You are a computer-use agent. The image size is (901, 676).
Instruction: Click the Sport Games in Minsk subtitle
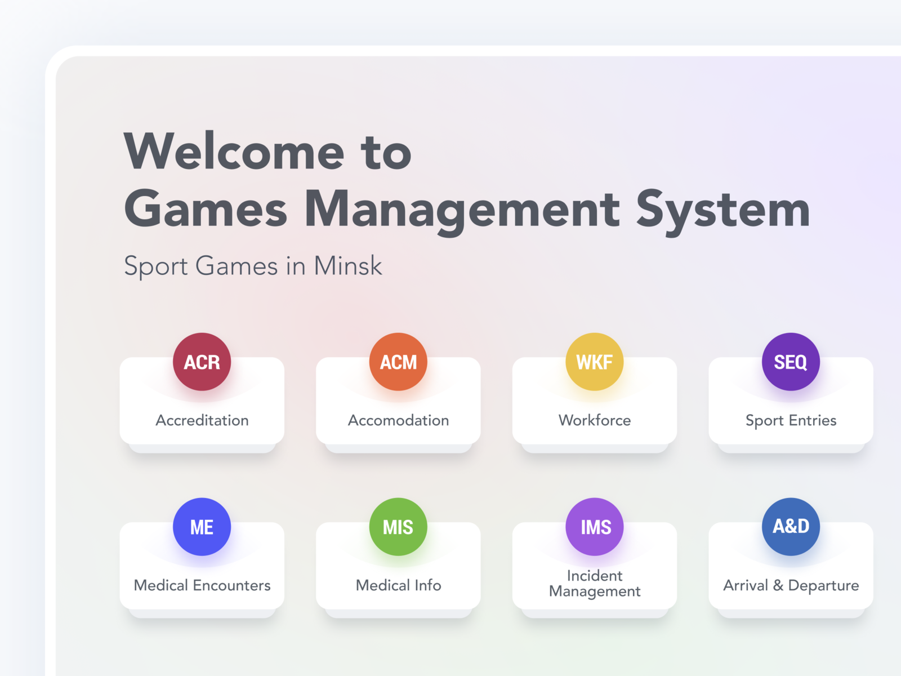point(253,266)
